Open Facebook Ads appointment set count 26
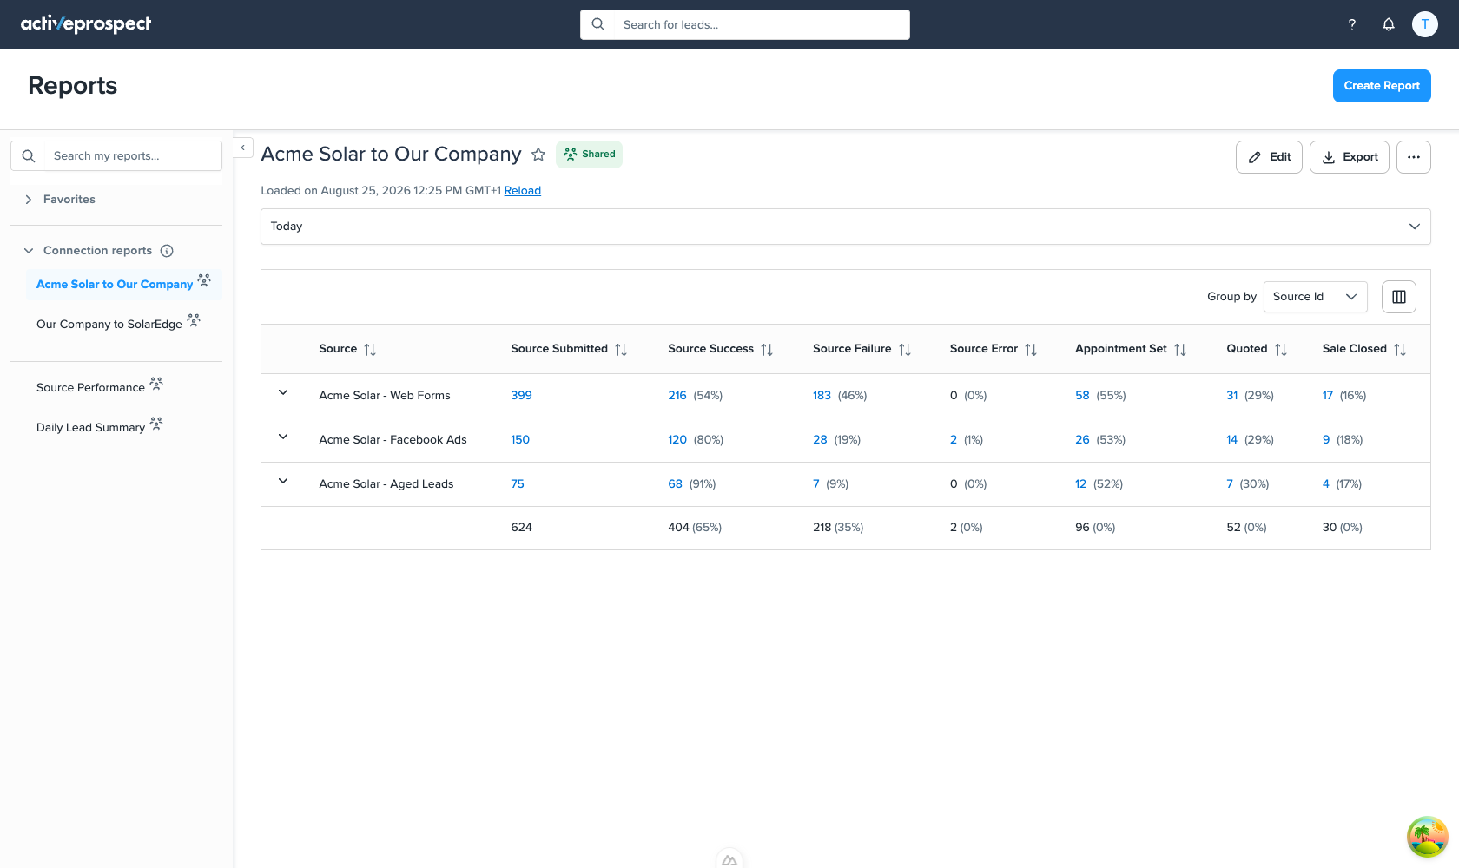The image size is (1459, 868). coord(1082,440)
